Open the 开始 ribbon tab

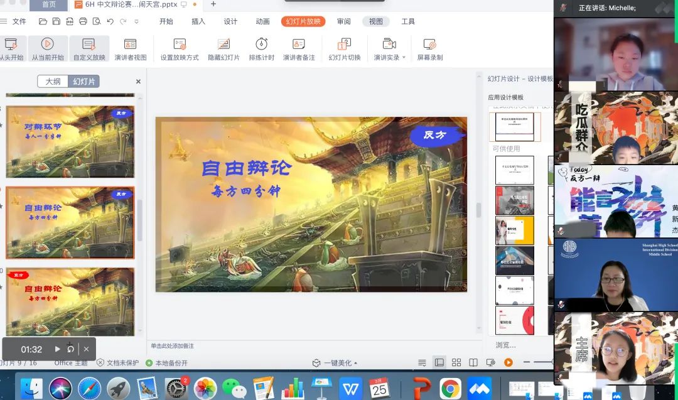click(x=166, y=21)
